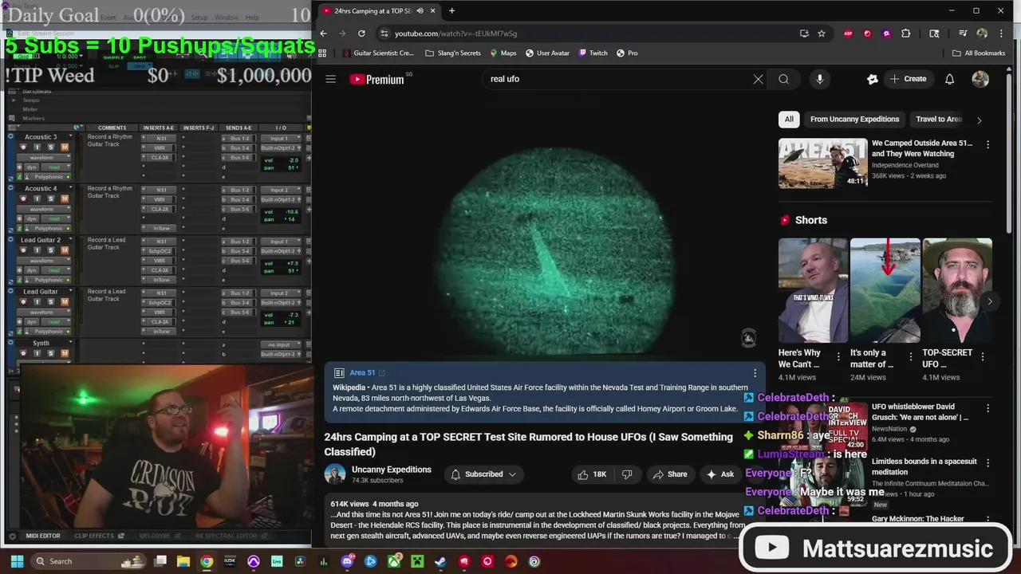The width and height of the screenshot is (1021, 574).
Task: Click the Chrome address bar URL
Action: 455,33
